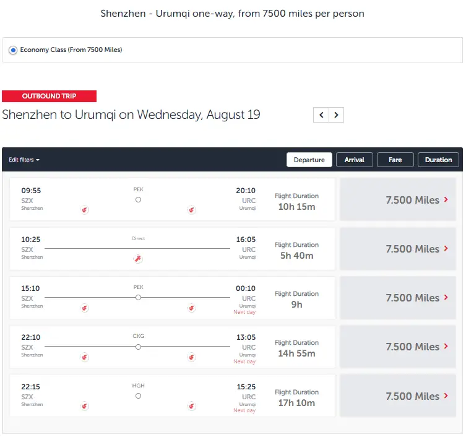Click the 00:10 arrival time

pos(246,288)
